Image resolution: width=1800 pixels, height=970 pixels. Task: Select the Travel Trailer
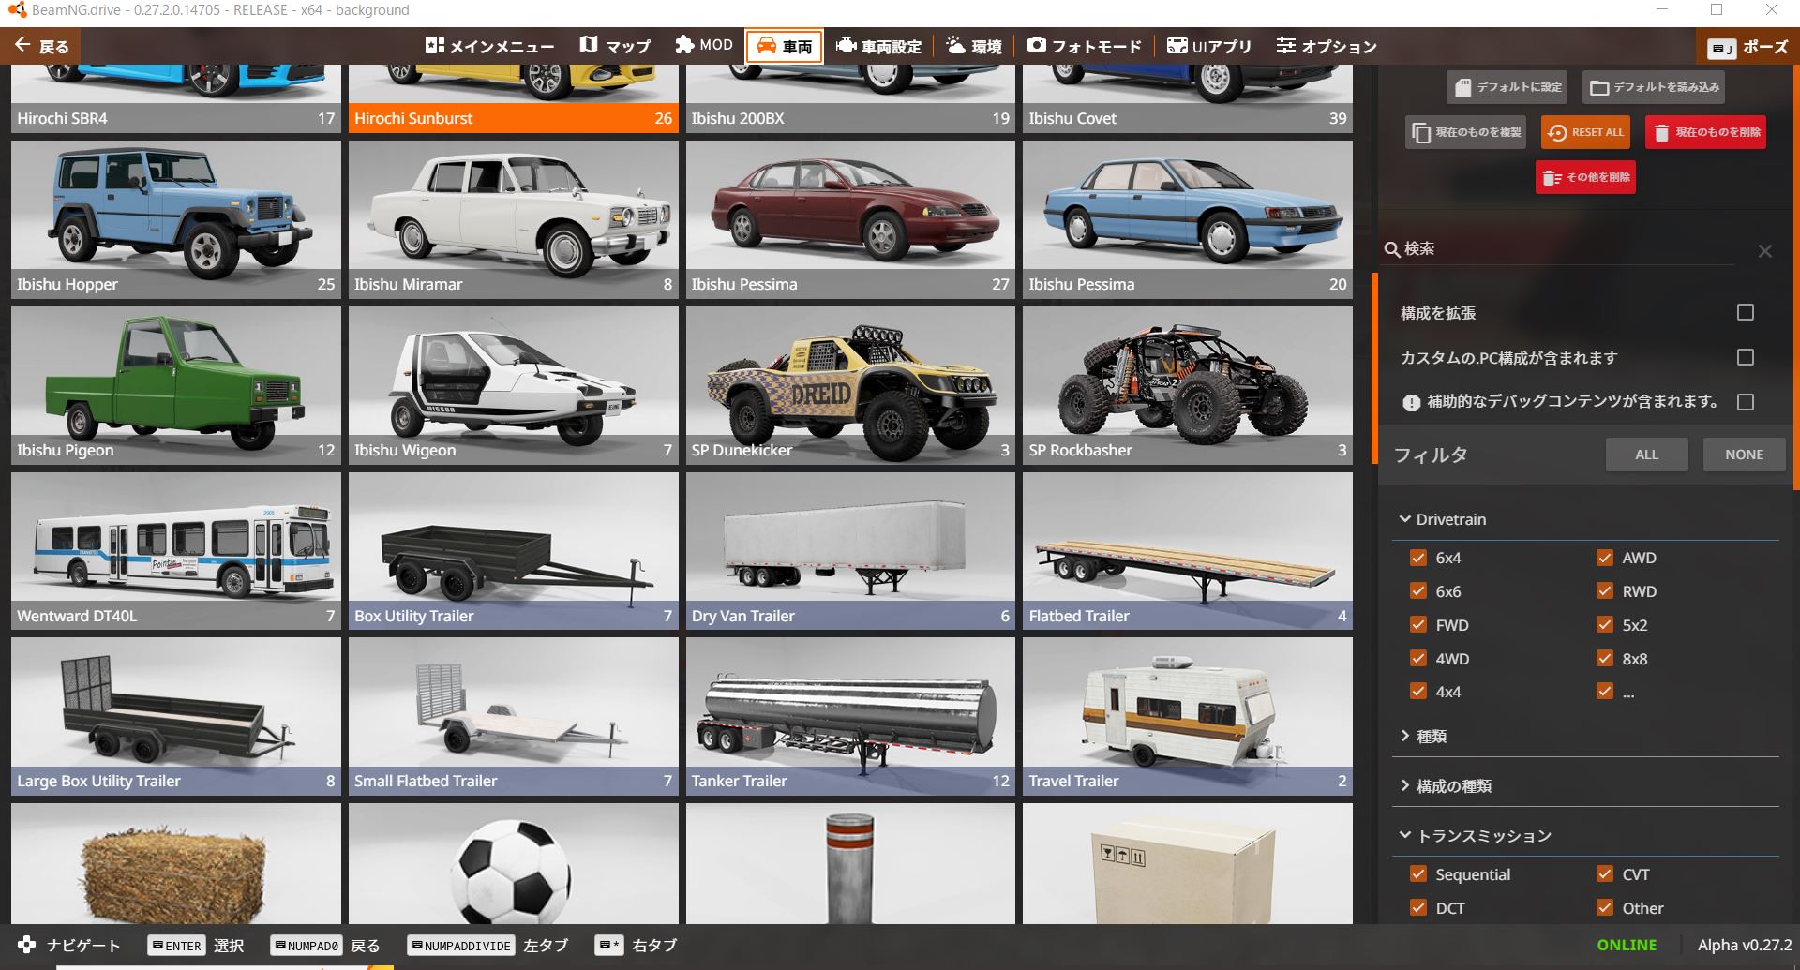pyautogui.click(x=1188, y=717)
